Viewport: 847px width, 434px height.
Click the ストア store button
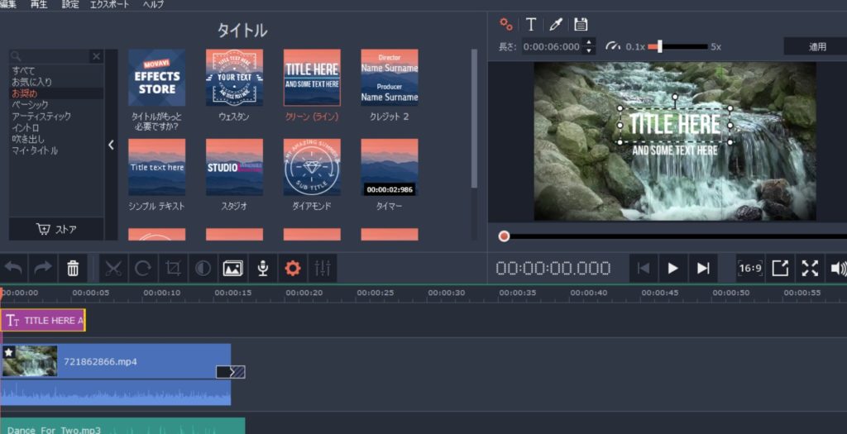point(56,229)
